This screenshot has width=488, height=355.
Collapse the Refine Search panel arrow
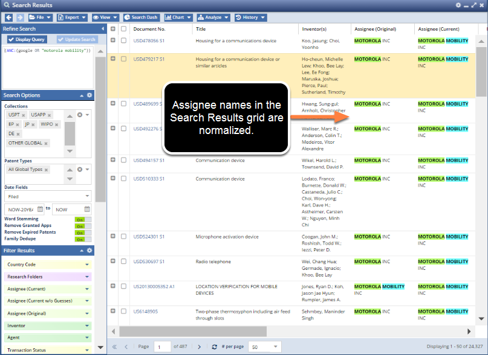(103, 28)
